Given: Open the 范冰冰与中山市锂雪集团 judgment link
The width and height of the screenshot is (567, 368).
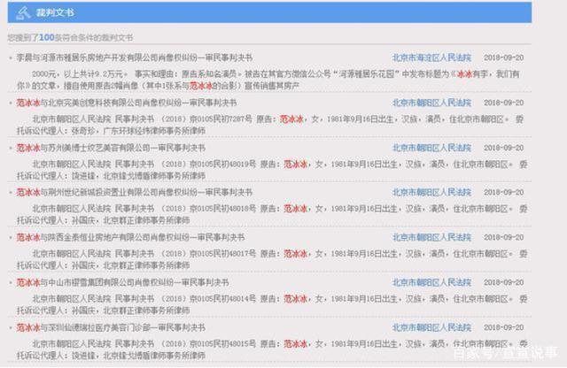Looking at the screenshot, I should click(122, 282).
